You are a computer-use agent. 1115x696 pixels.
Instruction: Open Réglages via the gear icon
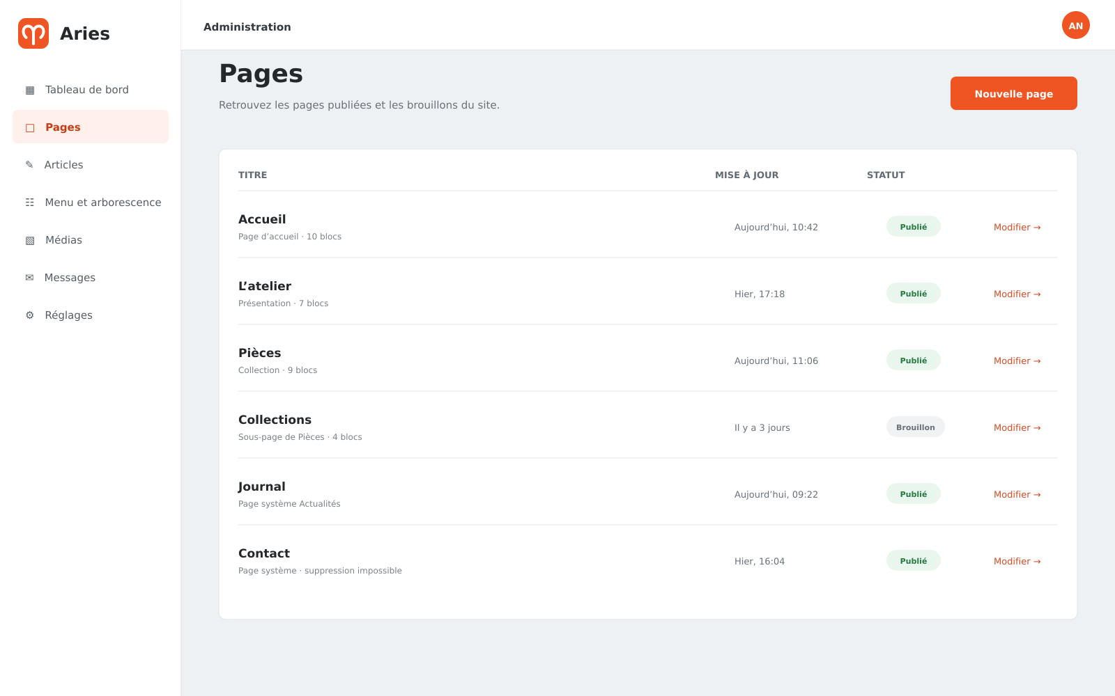click(30, 315)
